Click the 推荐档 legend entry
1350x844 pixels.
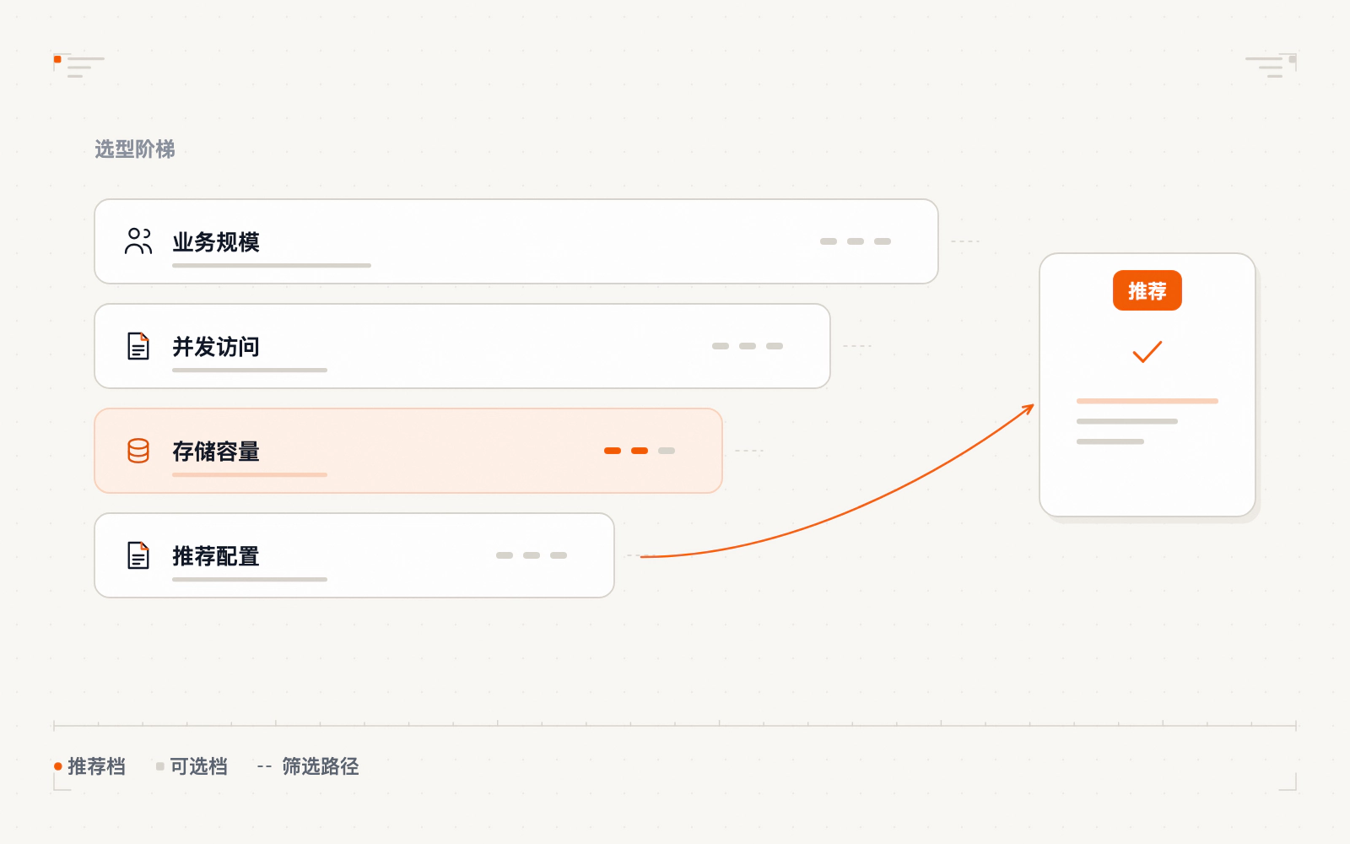(x=90, y=766)
